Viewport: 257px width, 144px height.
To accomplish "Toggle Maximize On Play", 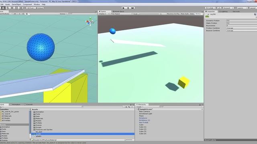I will tap(173, 14).
